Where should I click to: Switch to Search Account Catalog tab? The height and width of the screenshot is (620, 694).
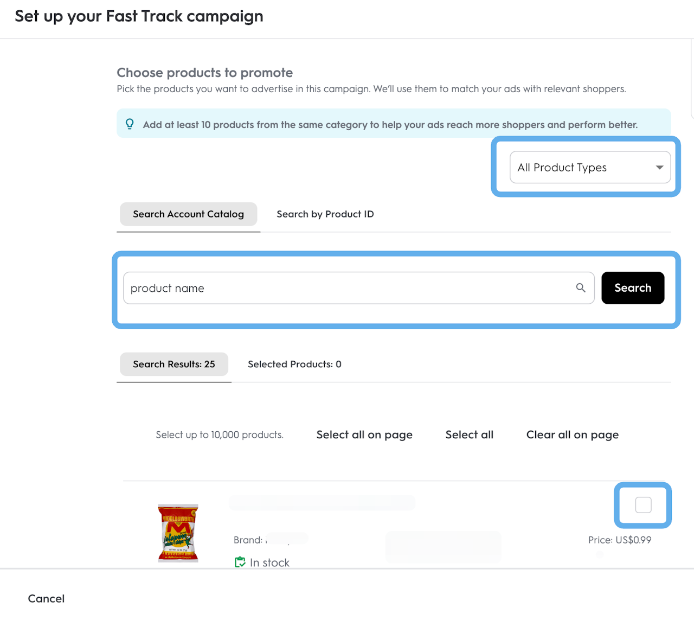(x=188, y=214)
